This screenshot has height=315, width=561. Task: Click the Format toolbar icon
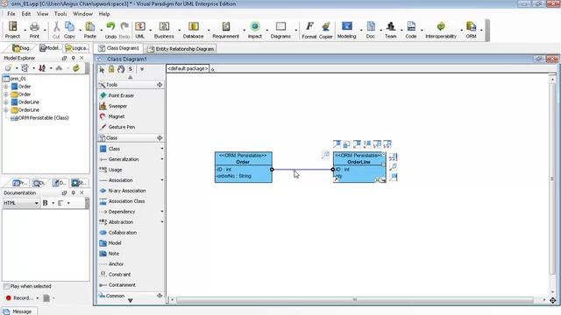coord(309,30)
